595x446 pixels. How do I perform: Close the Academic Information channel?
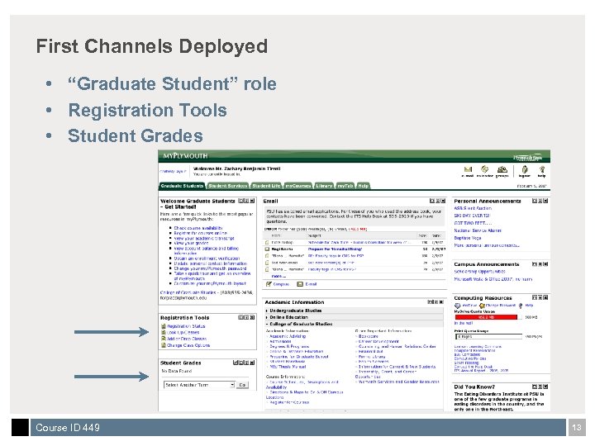(441, 302)
